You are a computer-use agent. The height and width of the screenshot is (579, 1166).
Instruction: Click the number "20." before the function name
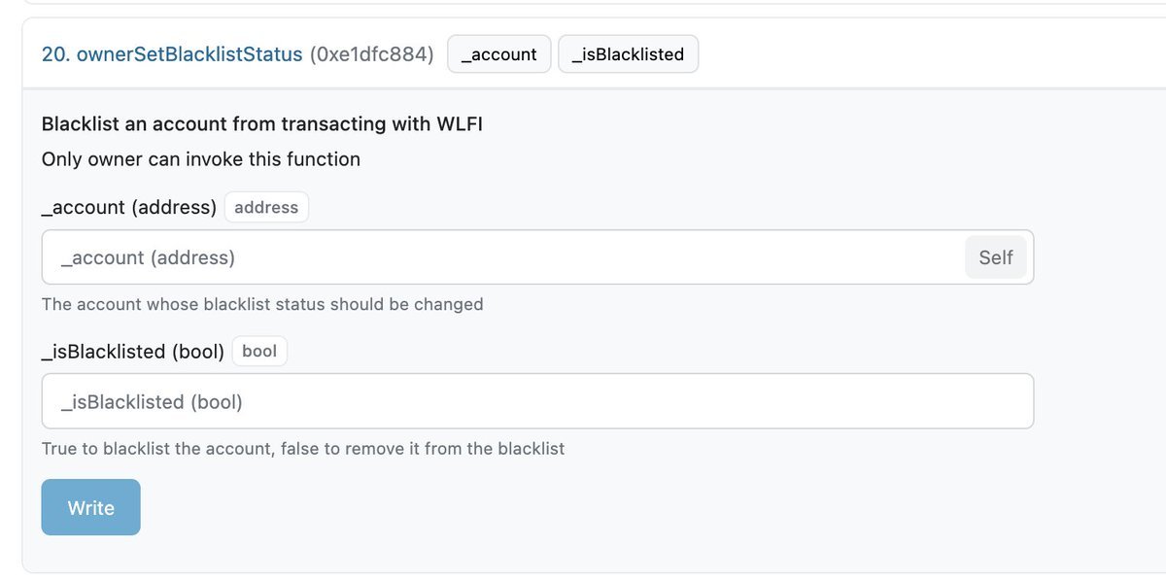(x=54, y=54)
